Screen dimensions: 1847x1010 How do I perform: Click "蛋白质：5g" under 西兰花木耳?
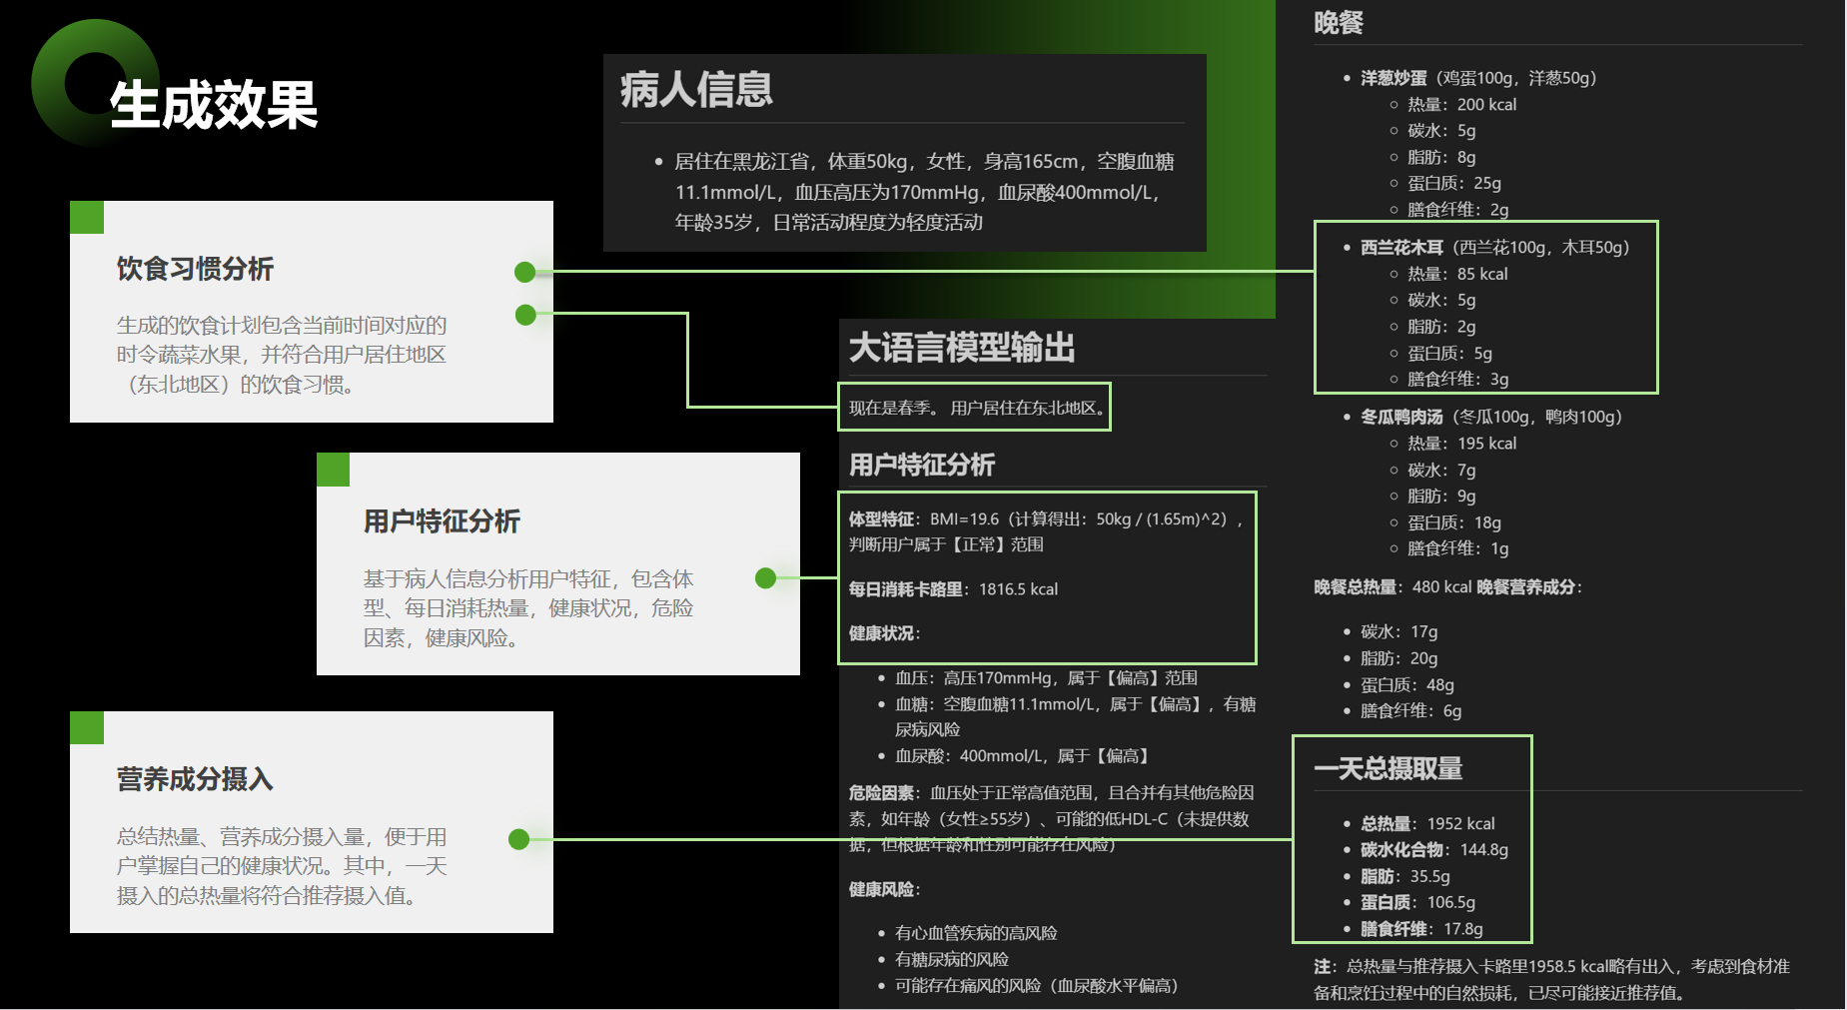click(1449, 354)
